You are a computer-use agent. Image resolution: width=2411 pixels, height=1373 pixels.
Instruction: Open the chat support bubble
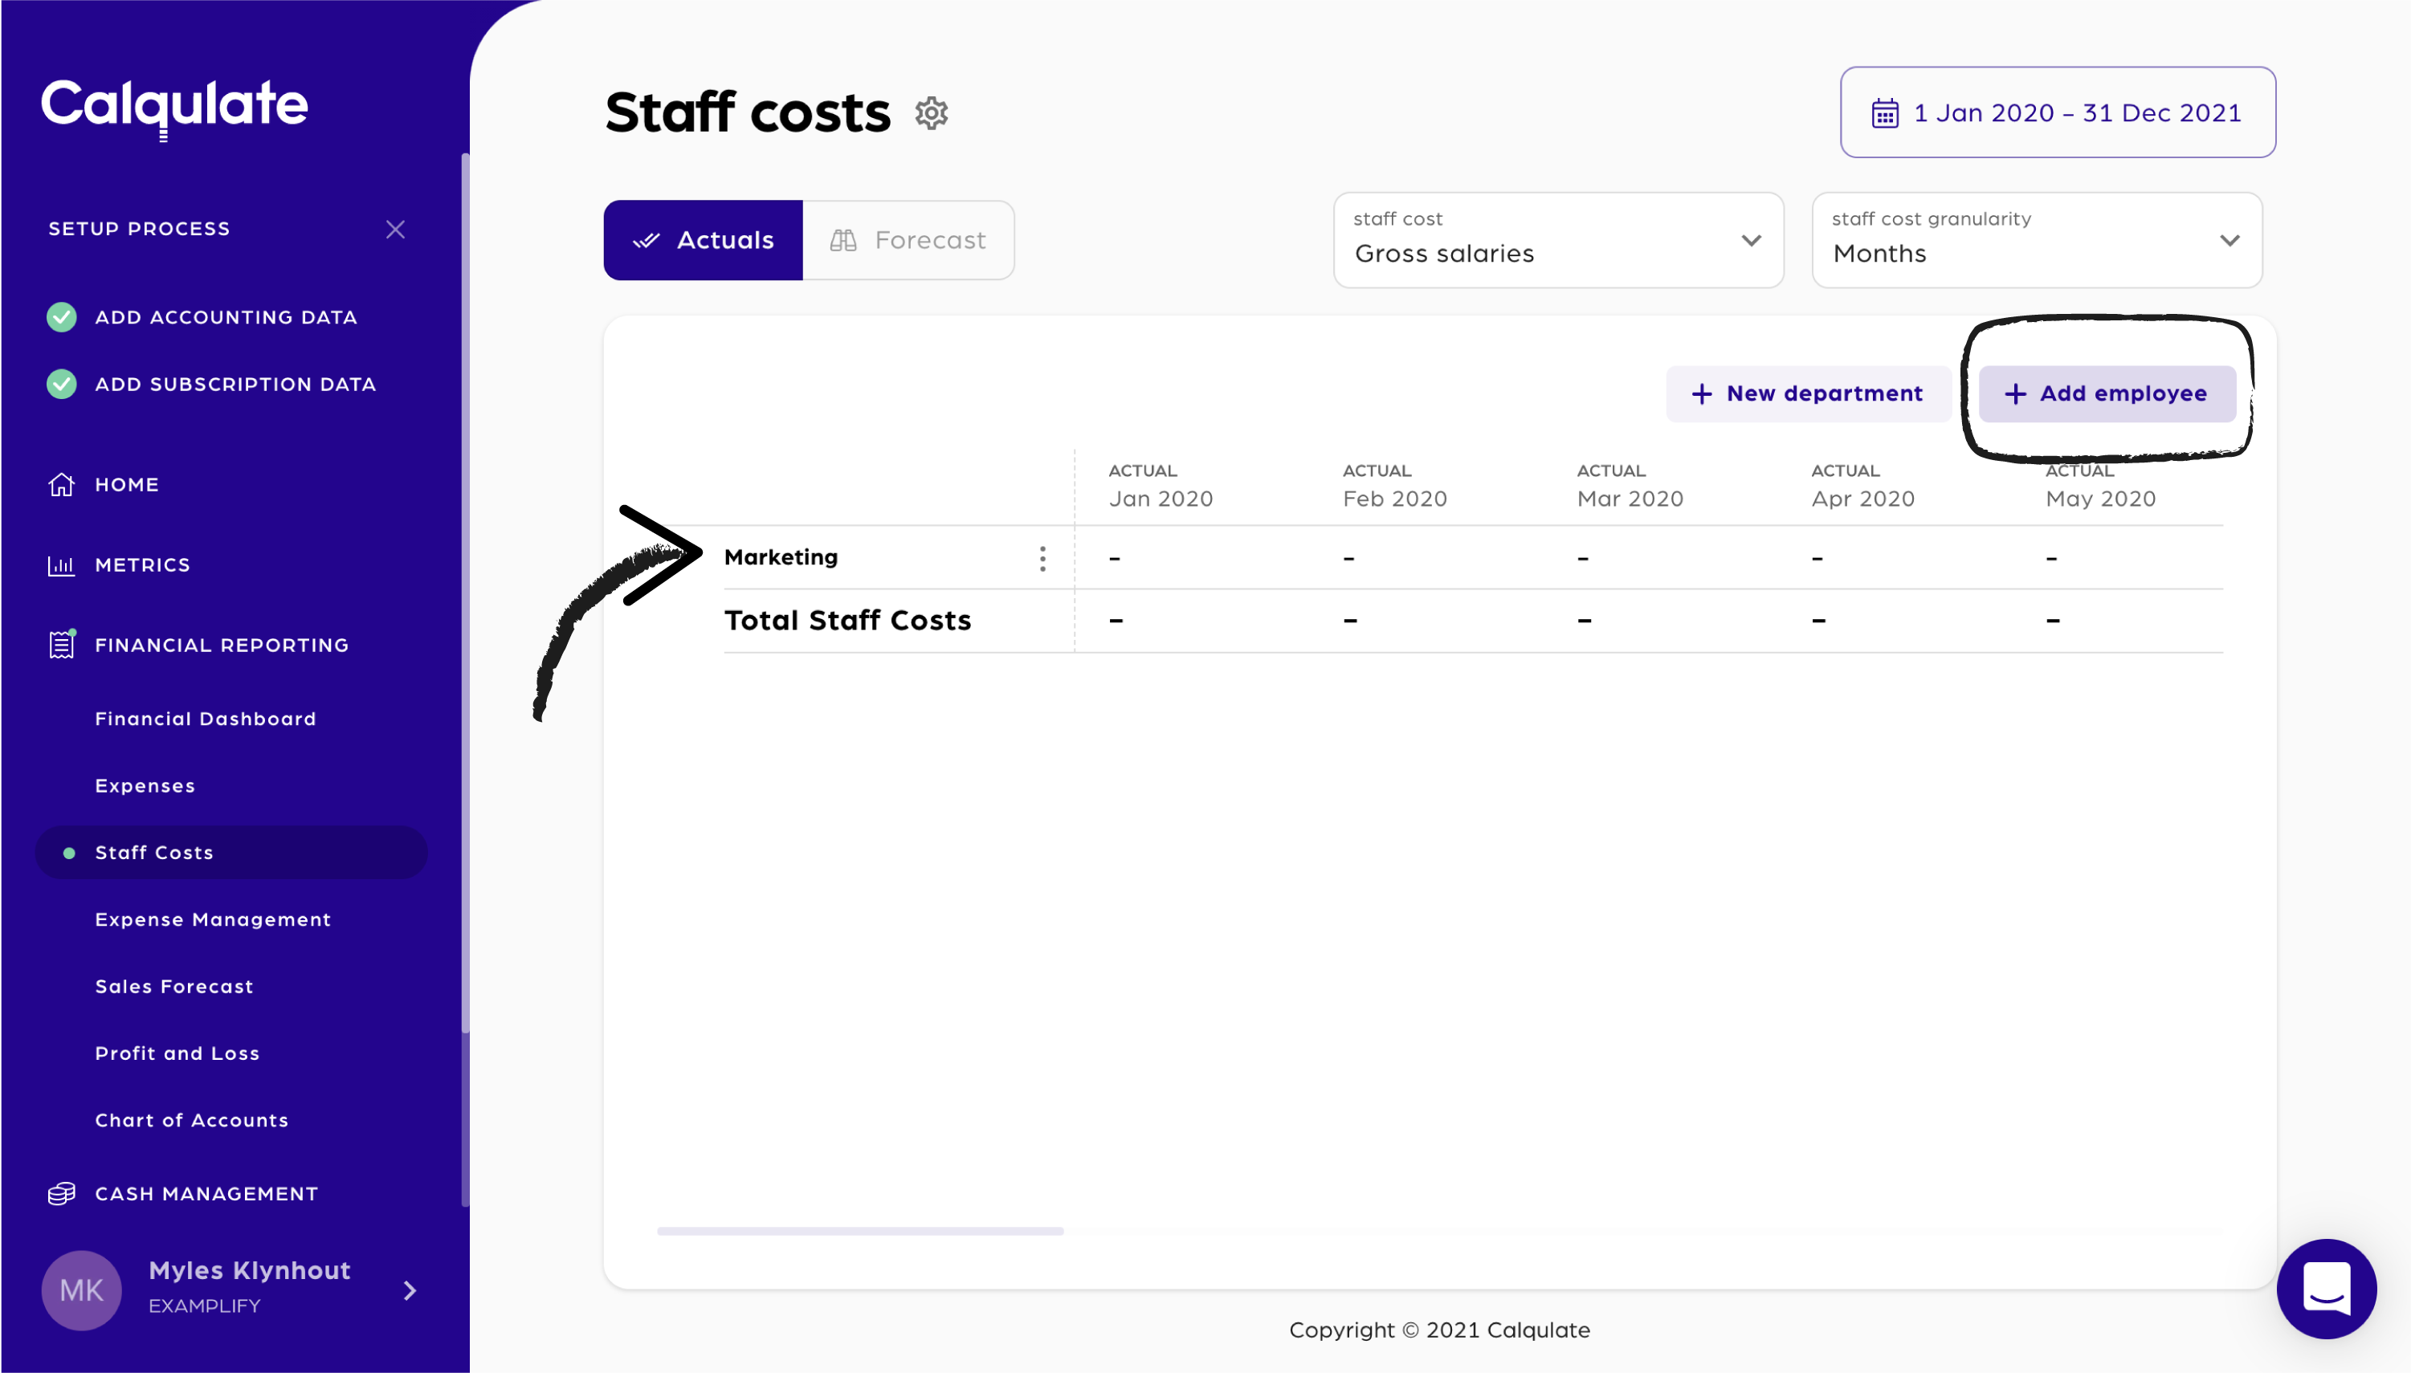[x=2326, y=1288]
